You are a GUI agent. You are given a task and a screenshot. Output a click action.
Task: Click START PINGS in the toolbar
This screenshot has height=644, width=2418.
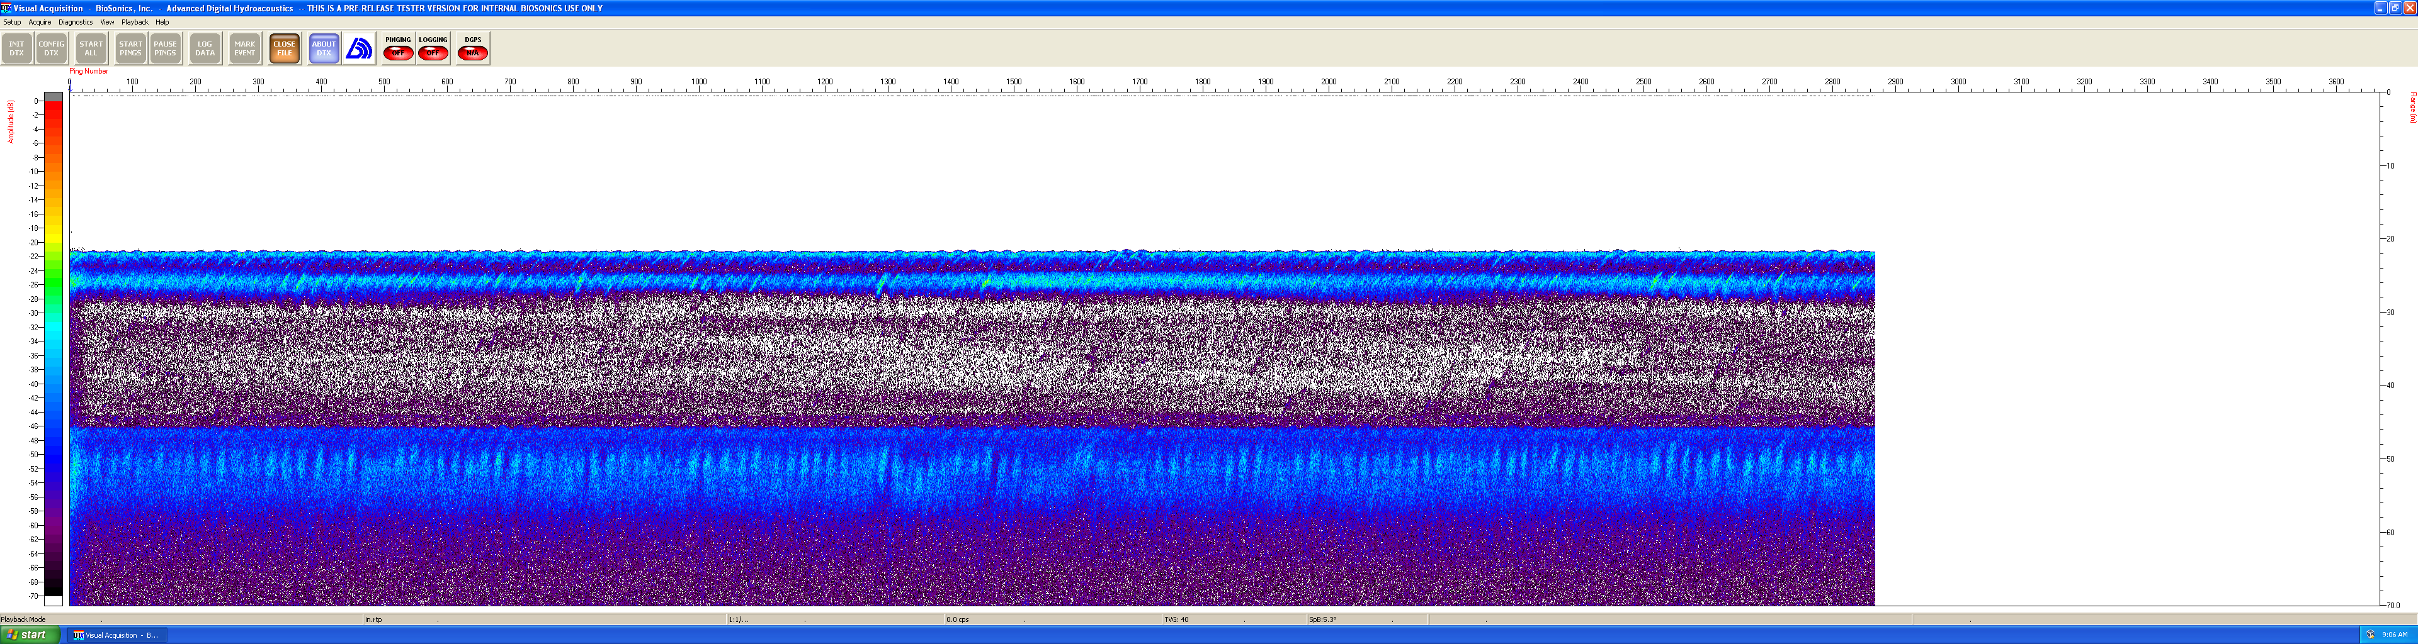pos(130,49)
